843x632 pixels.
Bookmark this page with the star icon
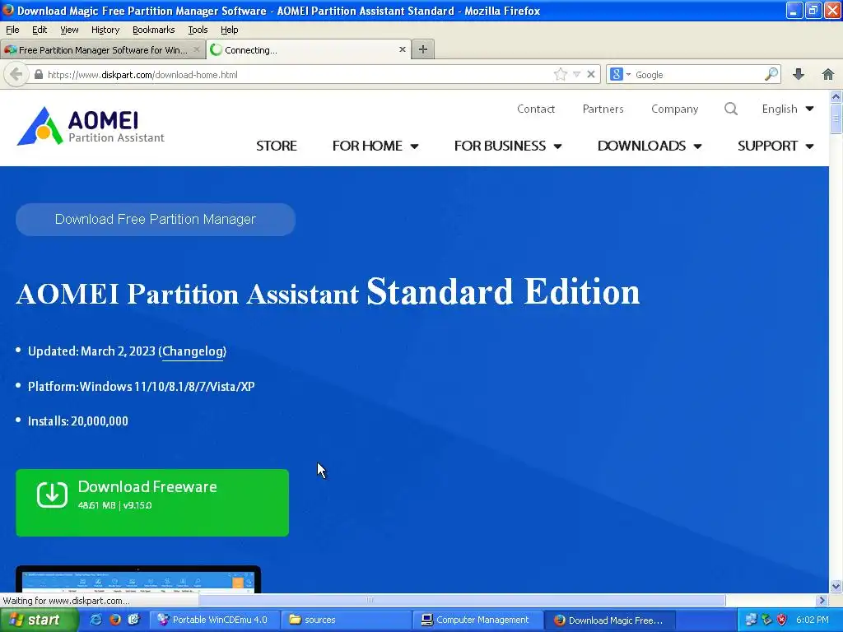pos(560,75)
